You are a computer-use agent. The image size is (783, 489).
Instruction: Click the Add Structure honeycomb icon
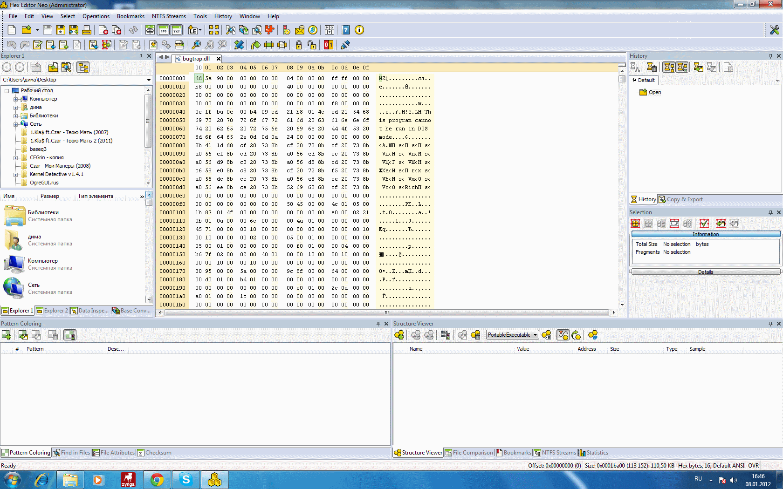click(399, 335)
